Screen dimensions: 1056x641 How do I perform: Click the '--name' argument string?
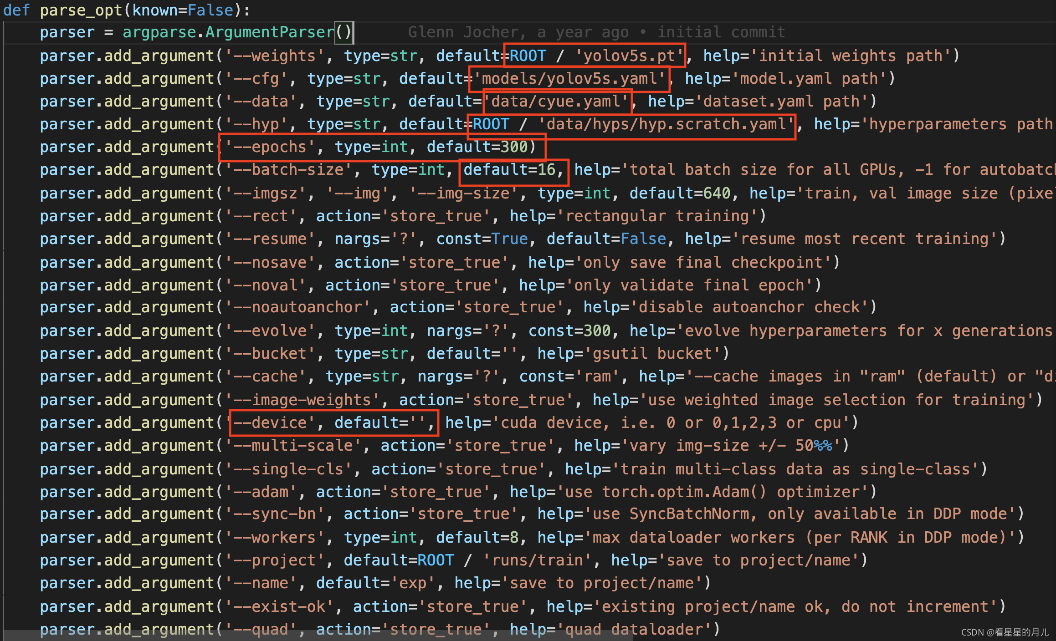[261, 583]
